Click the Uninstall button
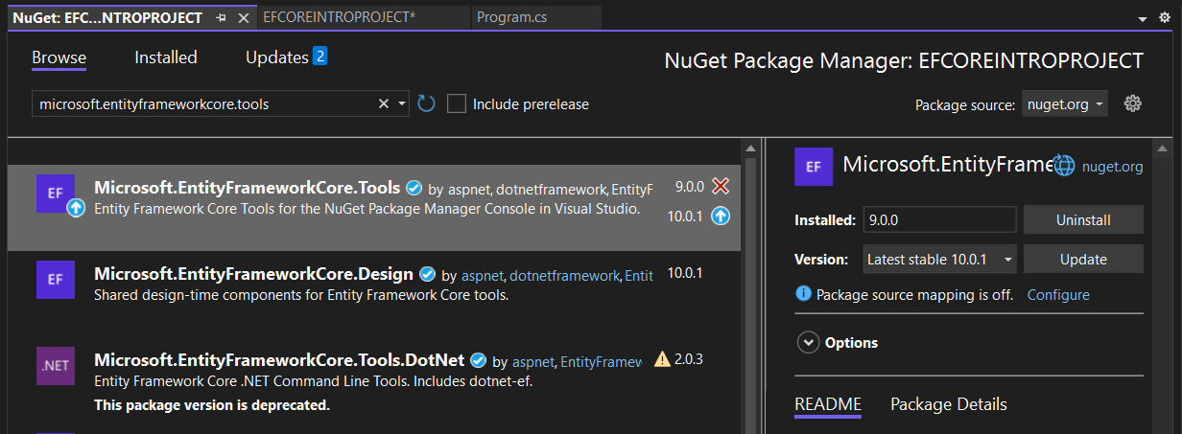Image resolution: width=1182 pixels, height=434 pixels. point(1082,219)
